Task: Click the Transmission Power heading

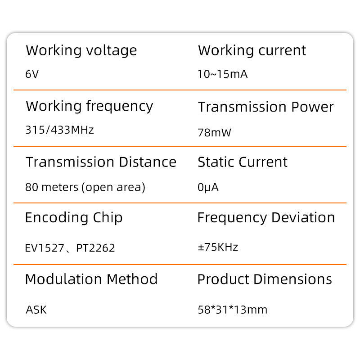Action: coord(265,107)
